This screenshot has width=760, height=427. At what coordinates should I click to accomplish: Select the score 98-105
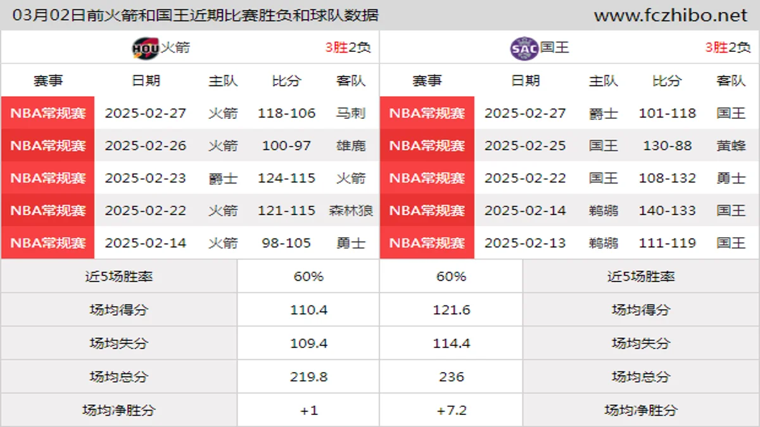pos(286,242)
